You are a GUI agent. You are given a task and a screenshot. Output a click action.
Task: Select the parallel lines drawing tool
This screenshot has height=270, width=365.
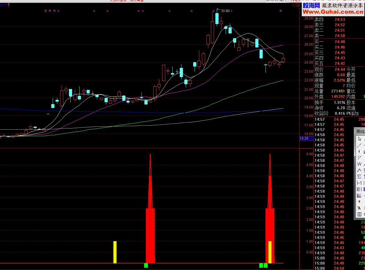pos(359,157)
